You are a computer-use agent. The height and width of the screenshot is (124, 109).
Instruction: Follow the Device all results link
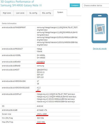pos(100,48)
